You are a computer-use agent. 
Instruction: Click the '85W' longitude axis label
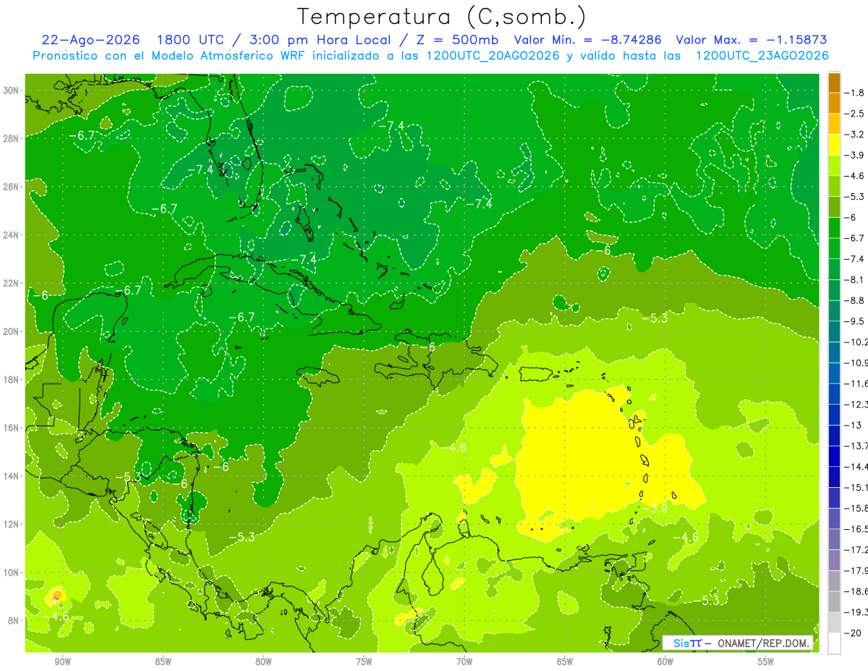point(163,662)
